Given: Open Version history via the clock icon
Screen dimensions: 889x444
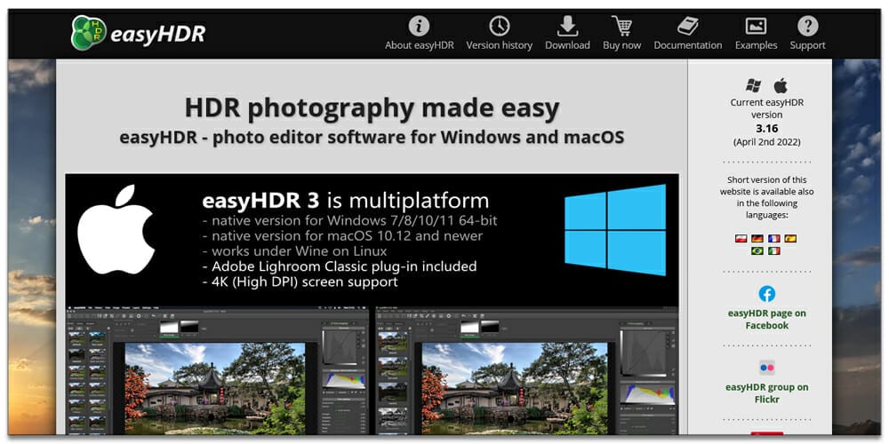Looking at the screenshot, I should point(499,26).
